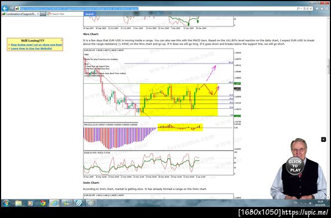Open File Explorer from taskbar

click(18, 203)
